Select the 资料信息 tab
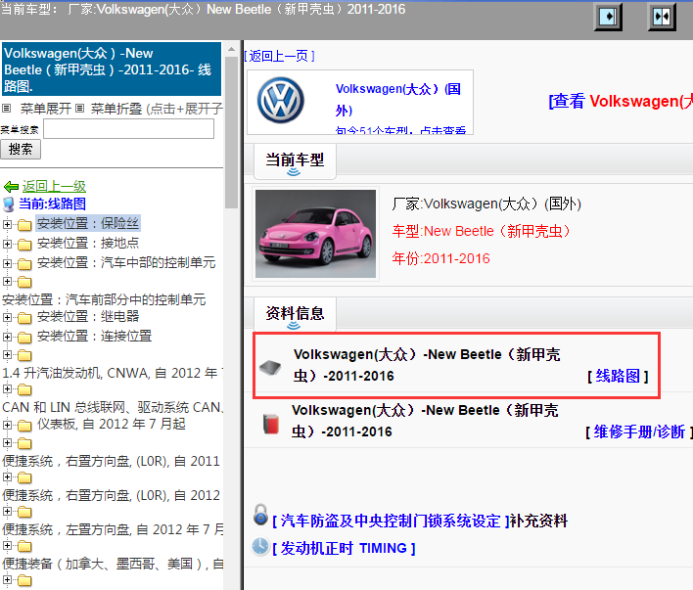 click(295, 315)
